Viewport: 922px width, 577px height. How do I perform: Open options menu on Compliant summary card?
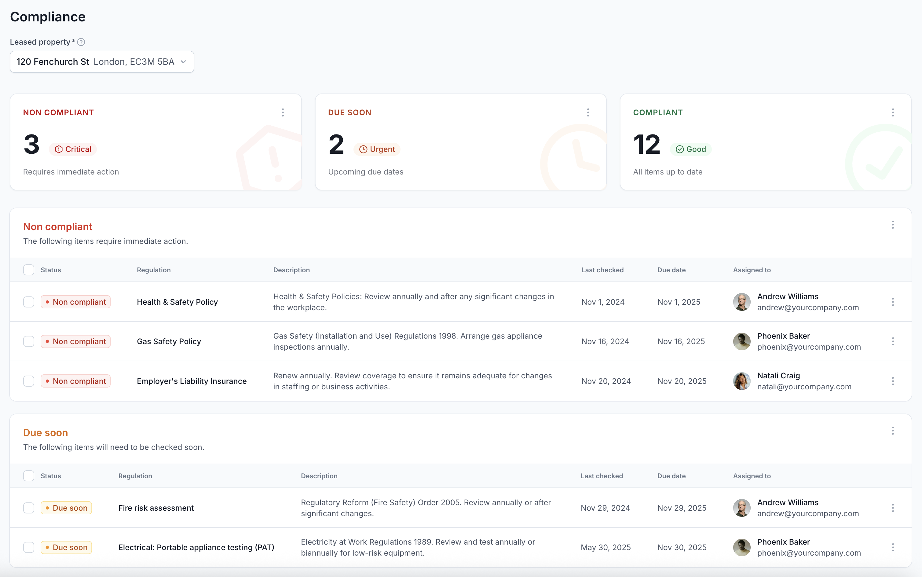(x=892, y=112)
